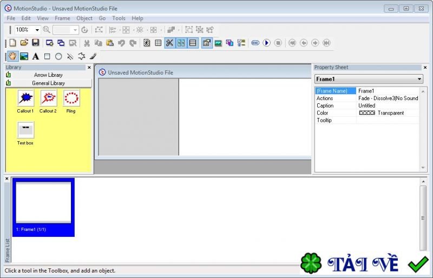Open the Help menu
Screen dimensions: 433x278
[x=137, y=18]
